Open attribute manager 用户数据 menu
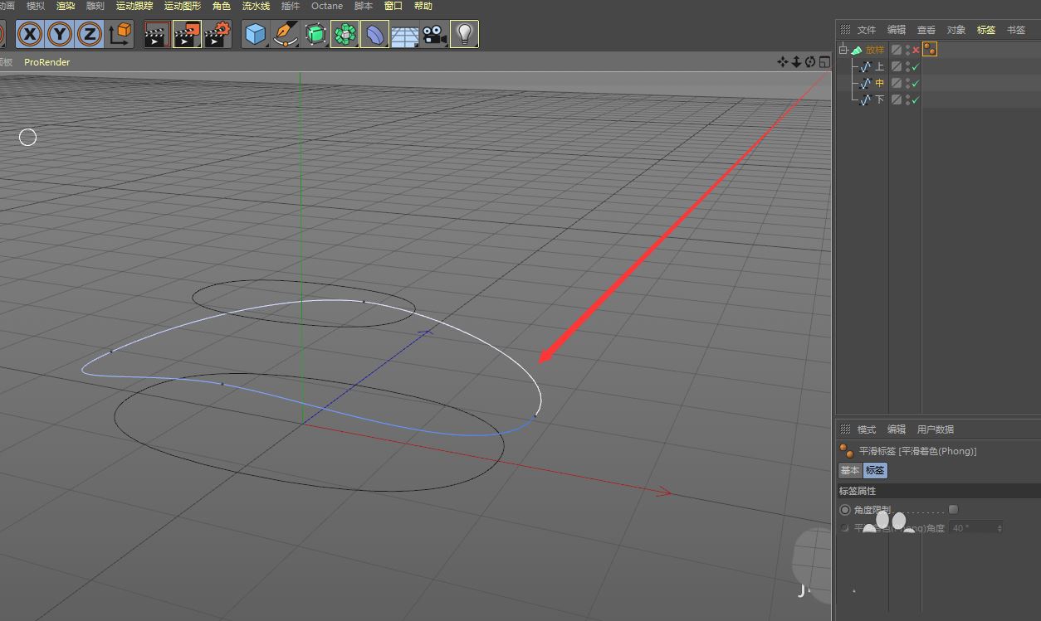Viewport: 1041px width, 621px height. 936,429
